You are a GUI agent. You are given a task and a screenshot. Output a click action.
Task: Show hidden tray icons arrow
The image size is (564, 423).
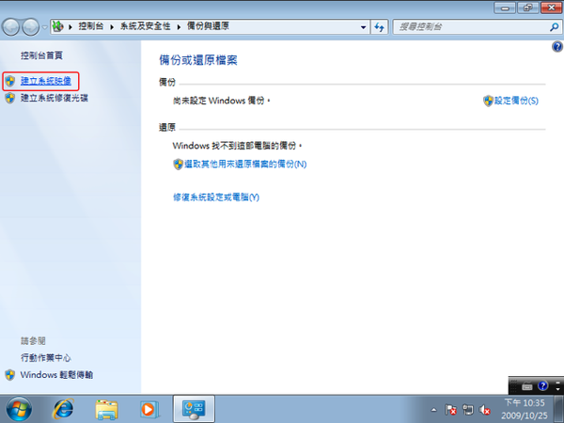click(433, 410)
